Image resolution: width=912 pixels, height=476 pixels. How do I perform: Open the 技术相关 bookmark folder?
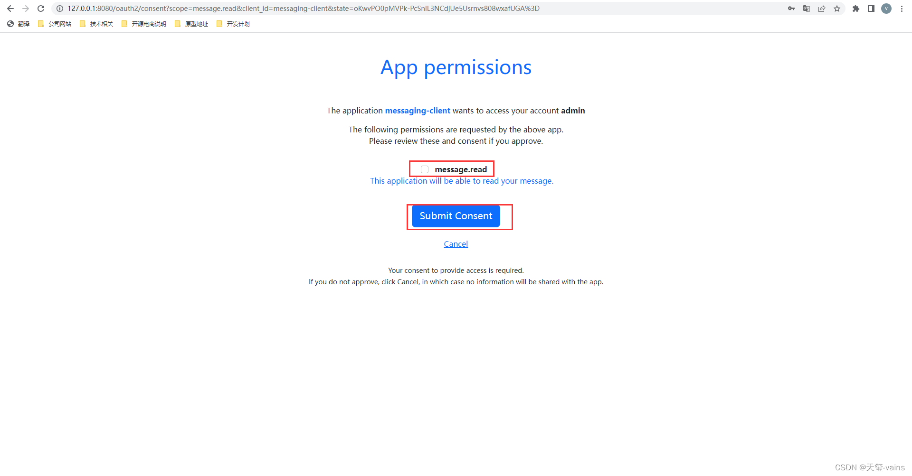(x=96, y=24)
